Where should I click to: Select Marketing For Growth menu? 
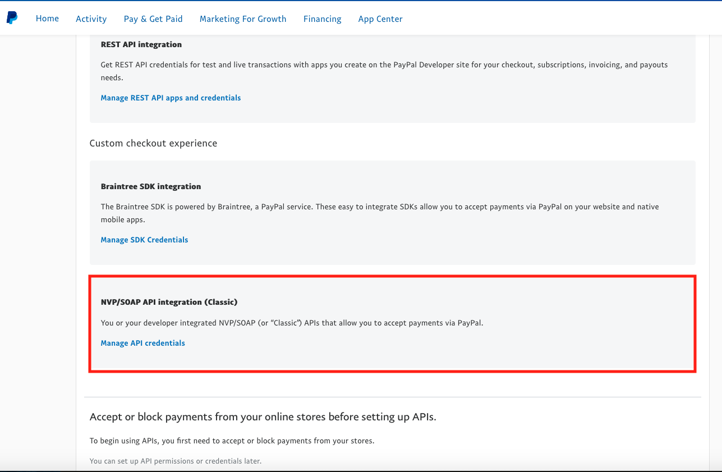click(243, 19)
